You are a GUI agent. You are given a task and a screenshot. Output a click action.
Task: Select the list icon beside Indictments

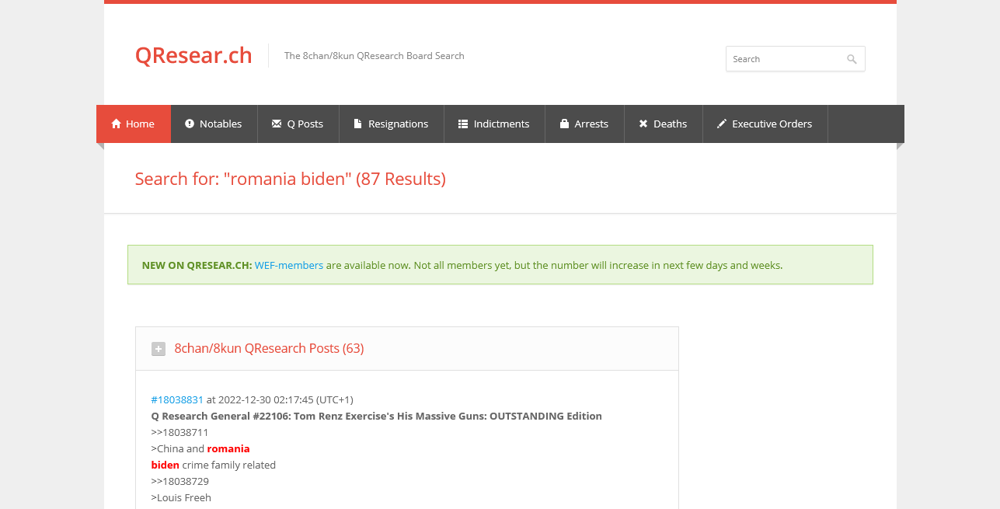tap(463, 124)
